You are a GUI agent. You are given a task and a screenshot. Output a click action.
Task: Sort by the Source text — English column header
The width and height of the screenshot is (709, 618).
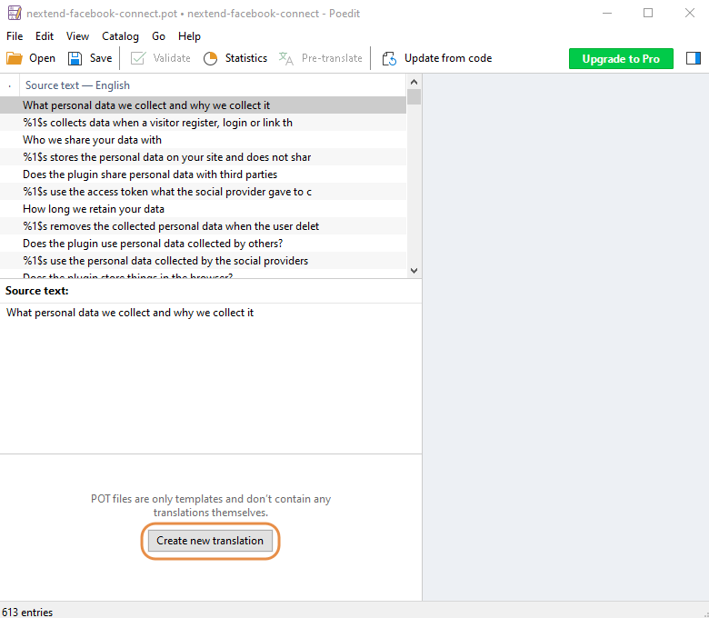point(77,85)
